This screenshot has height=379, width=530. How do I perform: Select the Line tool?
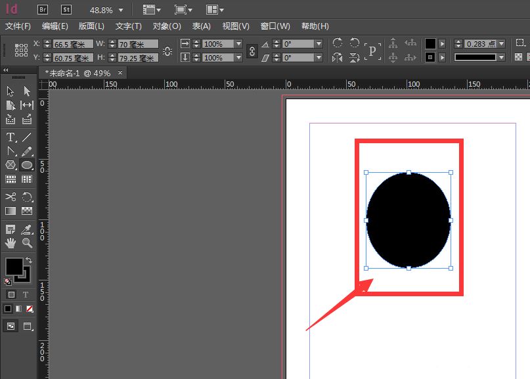(27, 137)
